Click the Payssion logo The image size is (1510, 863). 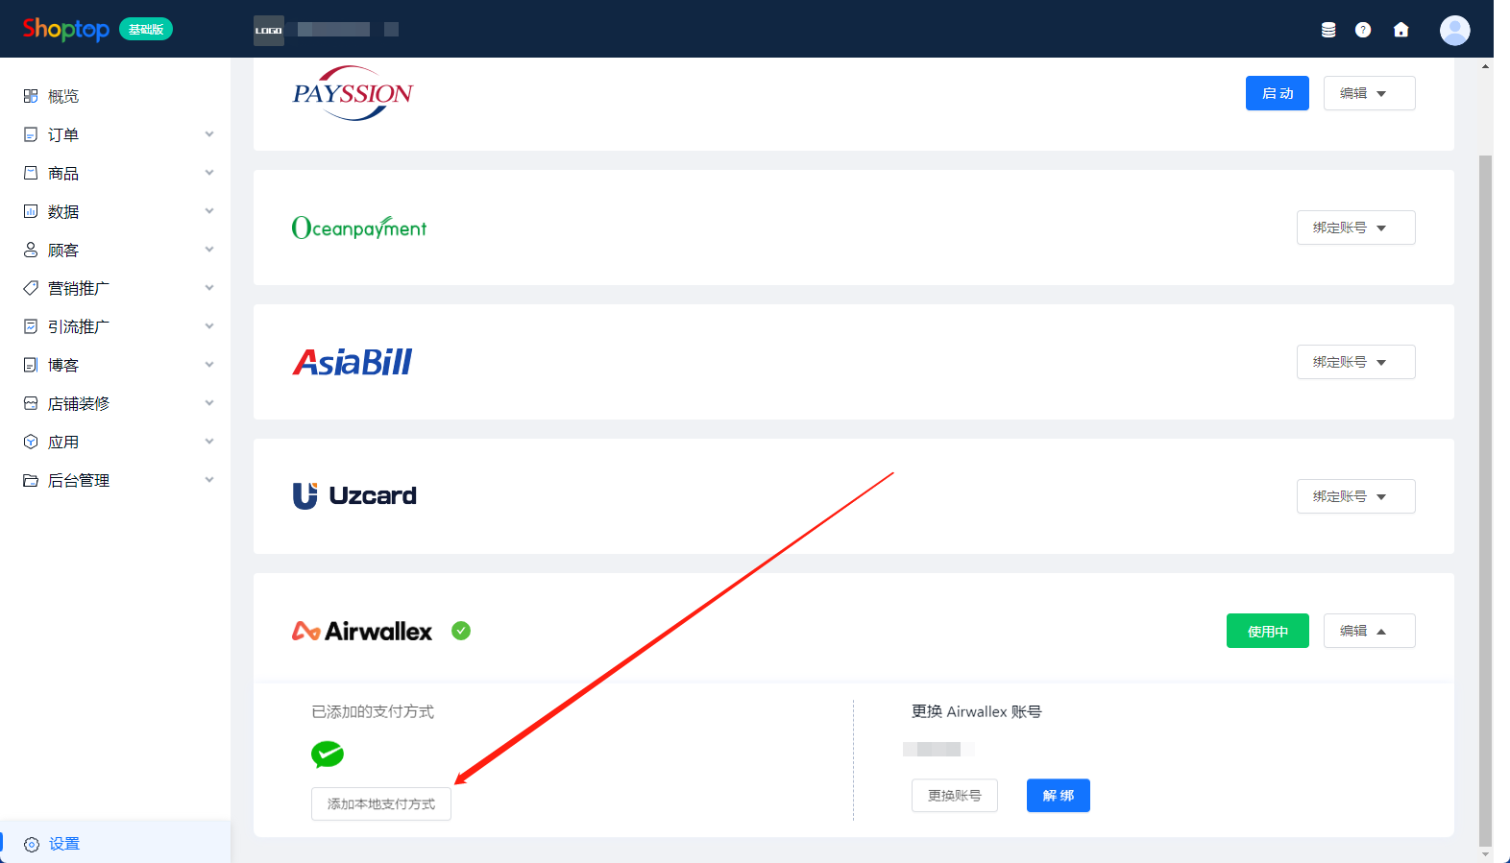353,93
